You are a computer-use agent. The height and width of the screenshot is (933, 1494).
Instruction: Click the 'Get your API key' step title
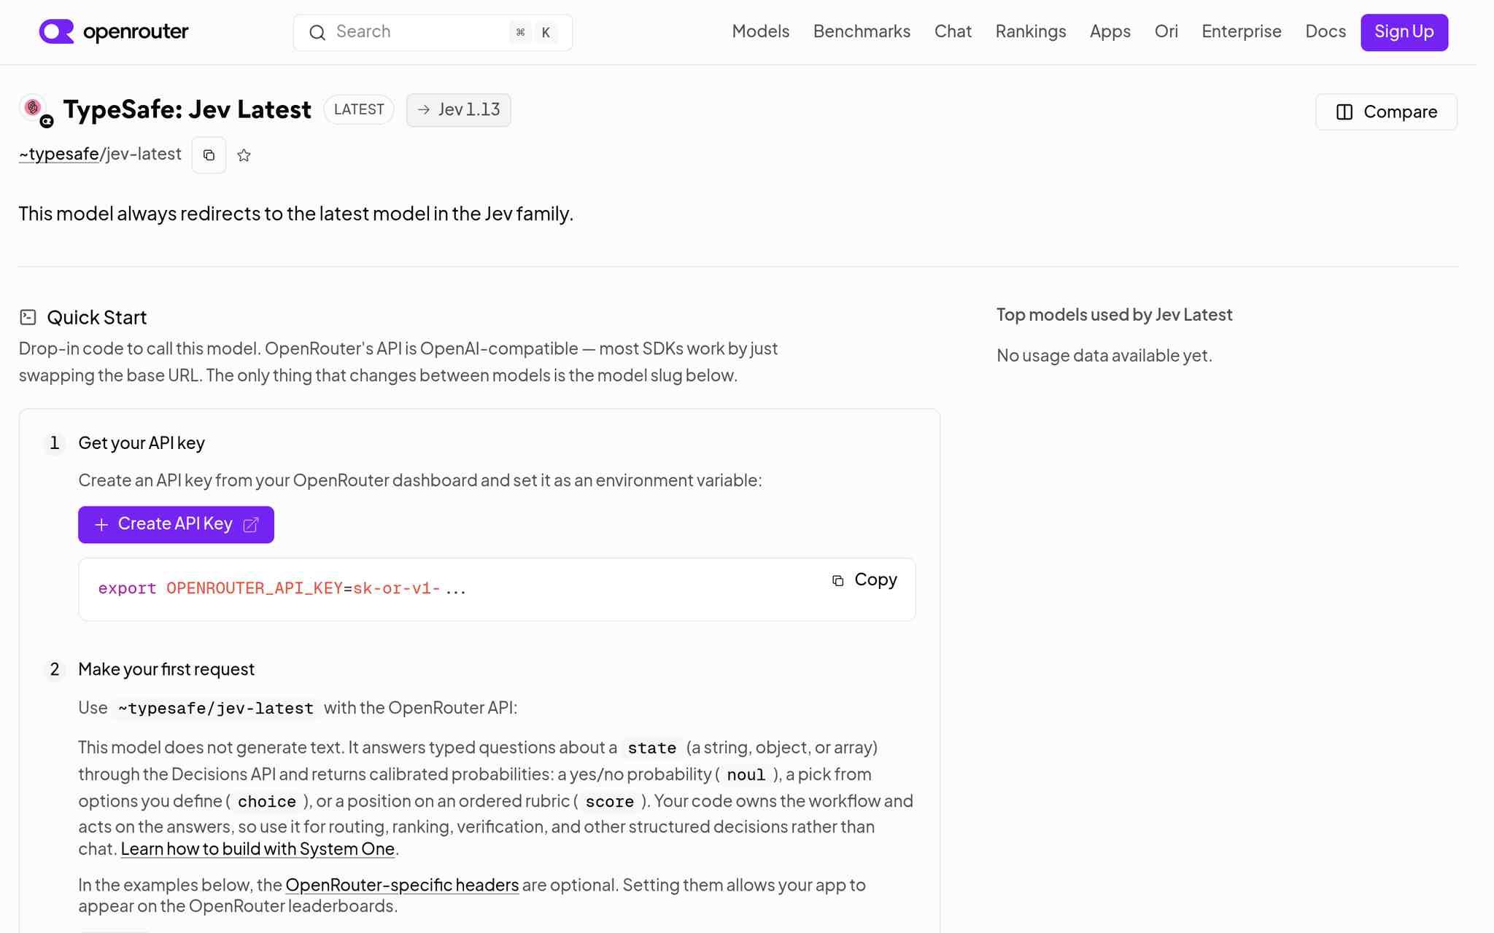click(142, 443)
